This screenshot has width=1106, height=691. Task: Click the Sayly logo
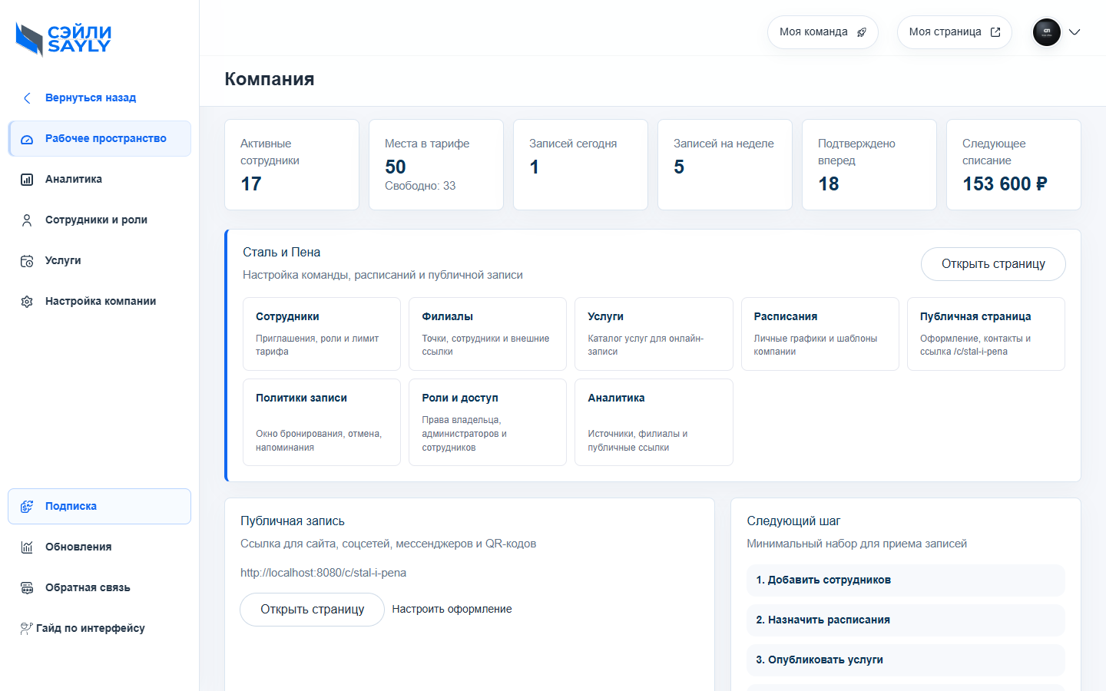tap(64, 39)
